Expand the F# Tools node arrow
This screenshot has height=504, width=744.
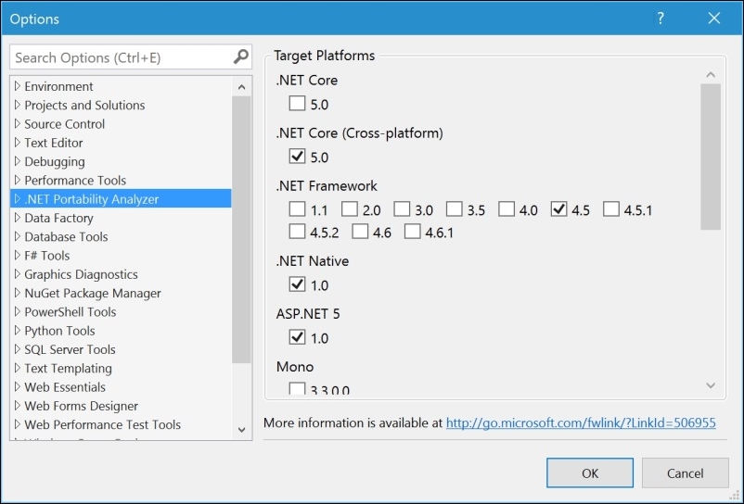click(x=18, y=255)
